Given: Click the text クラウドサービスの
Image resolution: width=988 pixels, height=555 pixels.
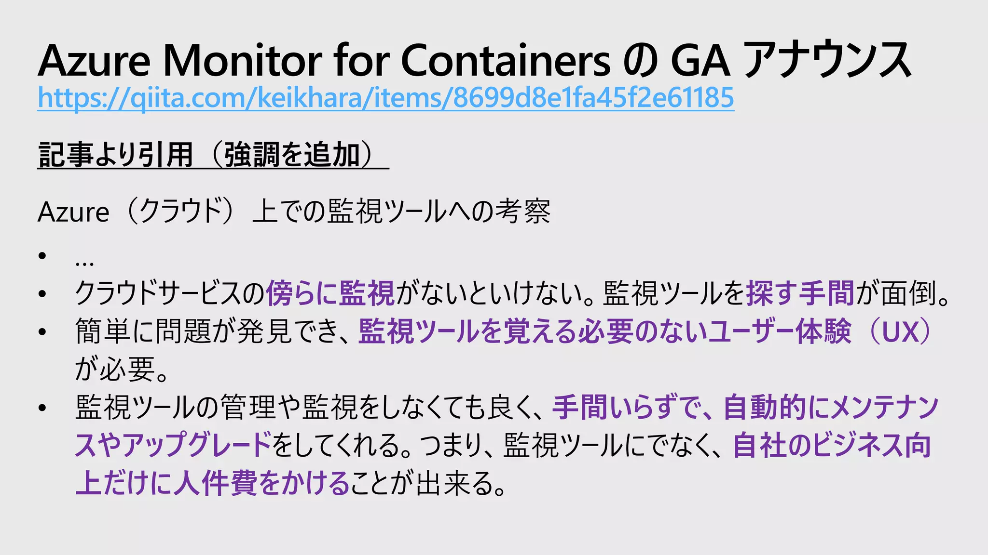Looking at the screenshot, I should (170, 293).
